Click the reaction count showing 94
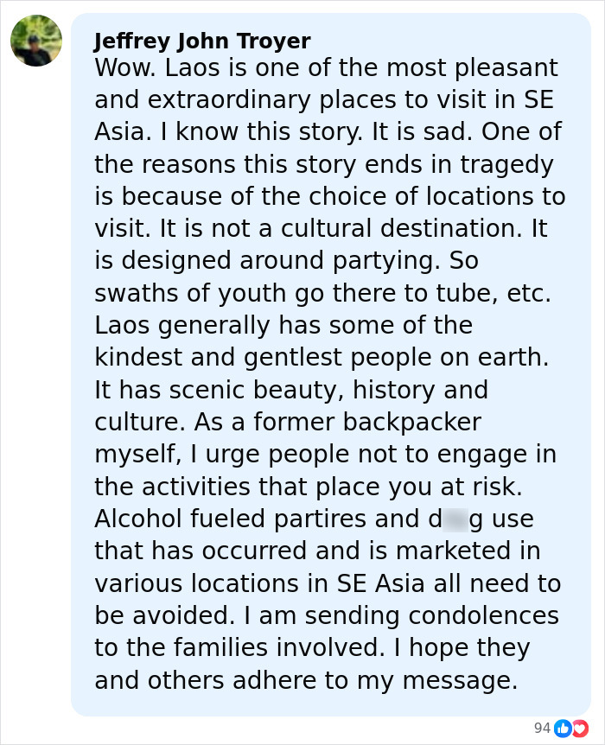Viewport: 605px width, 745px height. (543, 729)
